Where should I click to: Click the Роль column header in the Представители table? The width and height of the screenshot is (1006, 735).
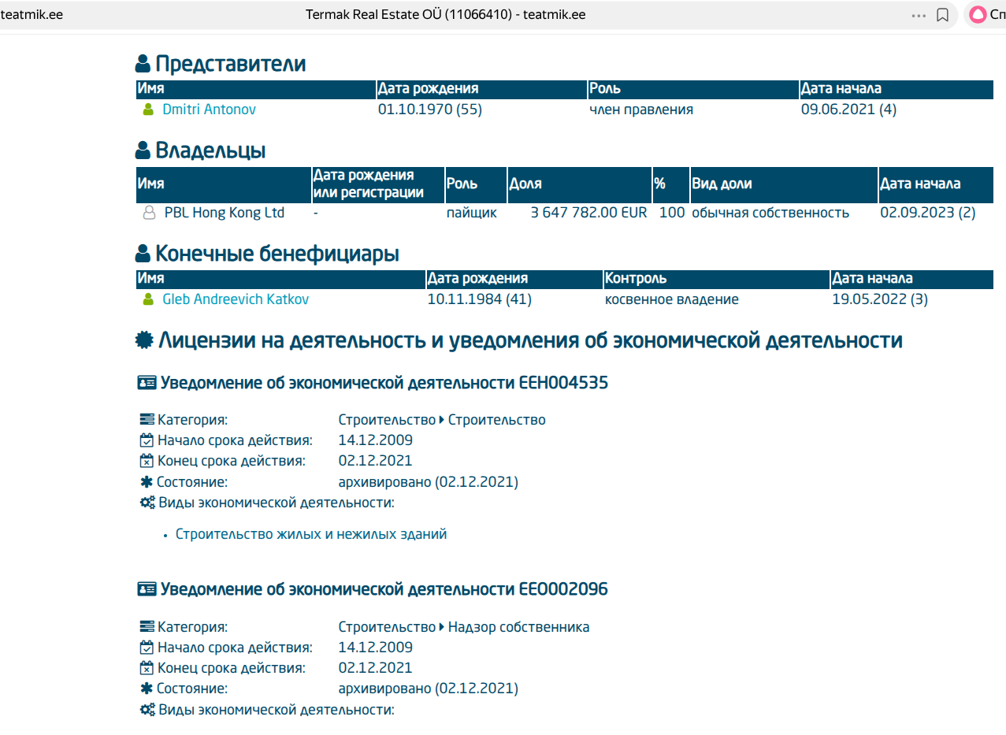(605, 89)
